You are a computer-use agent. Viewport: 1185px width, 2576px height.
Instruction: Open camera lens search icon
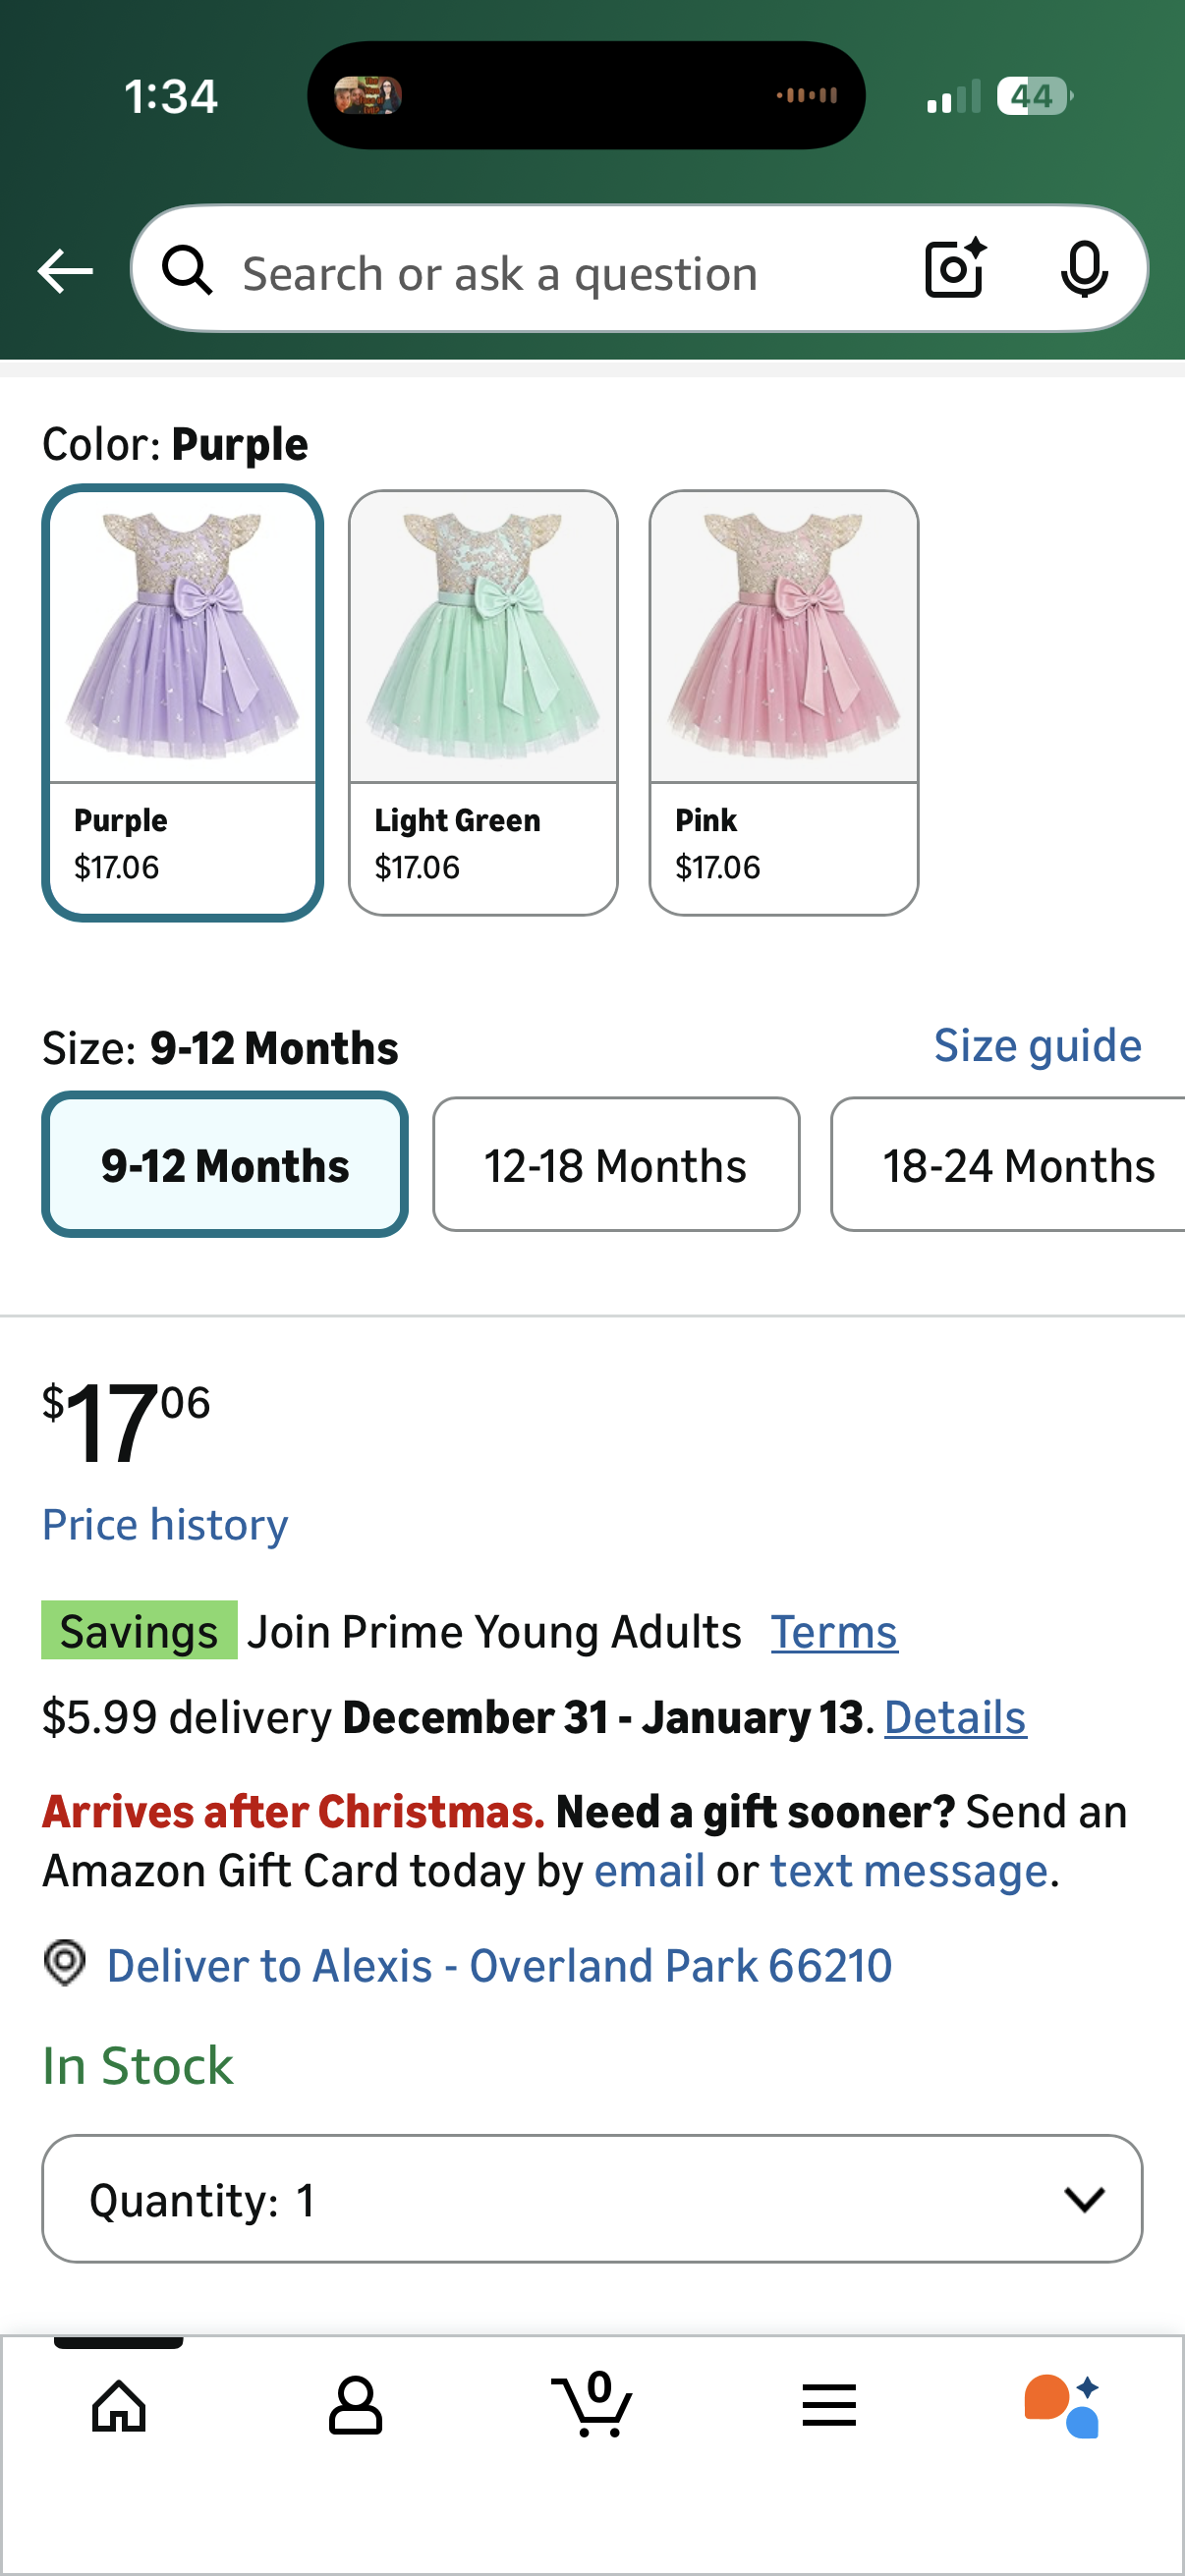coord(955,269)
